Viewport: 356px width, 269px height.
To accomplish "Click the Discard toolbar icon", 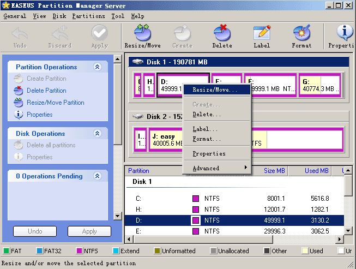I will (x=60, y=33).
